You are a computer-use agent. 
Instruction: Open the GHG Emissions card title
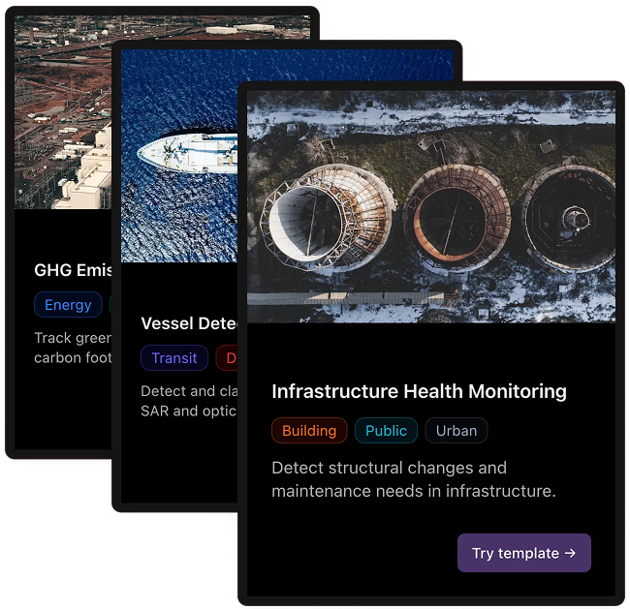click(73, 270)
